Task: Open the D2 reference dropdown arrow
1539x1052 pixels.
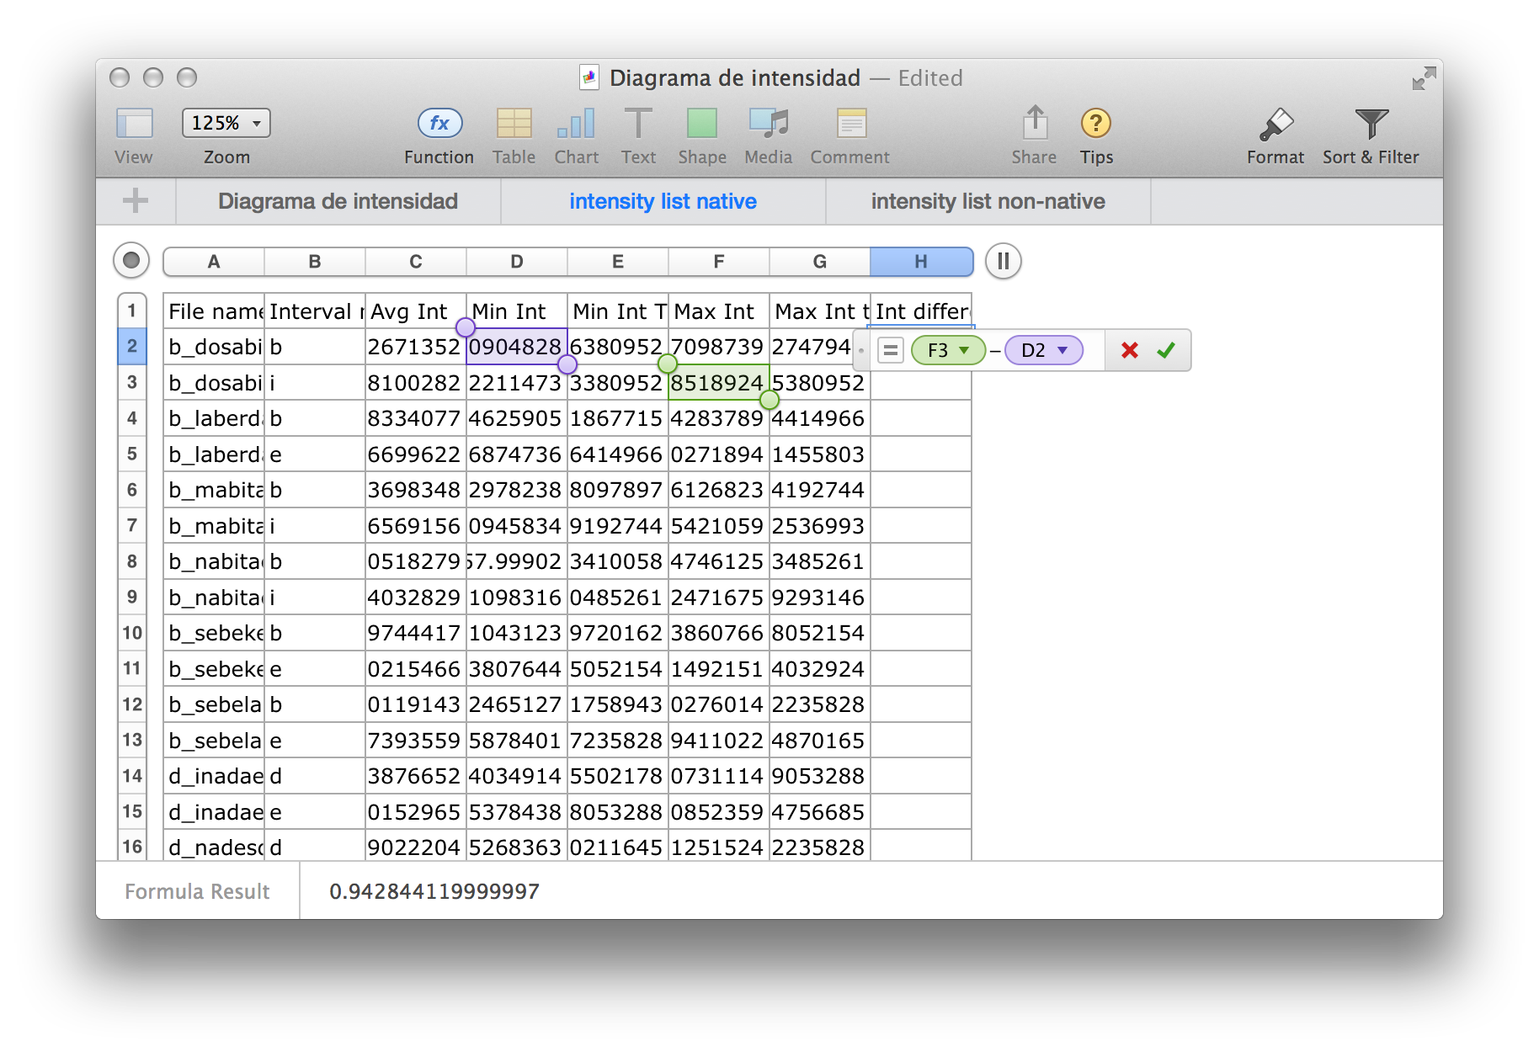Action: pyautogui.click(x=1062, y=350)
